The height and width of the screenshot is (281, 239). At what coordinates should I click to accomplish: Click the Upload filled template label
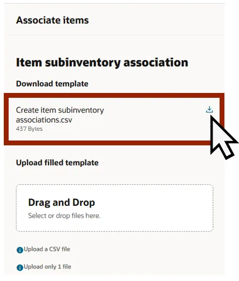[x=57, y=163]
